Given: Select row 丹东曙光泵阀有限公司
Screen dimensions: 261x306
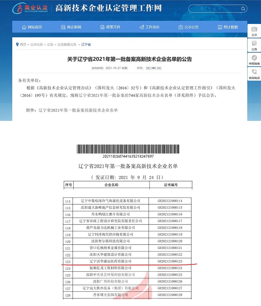Looking at the screenshot, I should (127, 295).
